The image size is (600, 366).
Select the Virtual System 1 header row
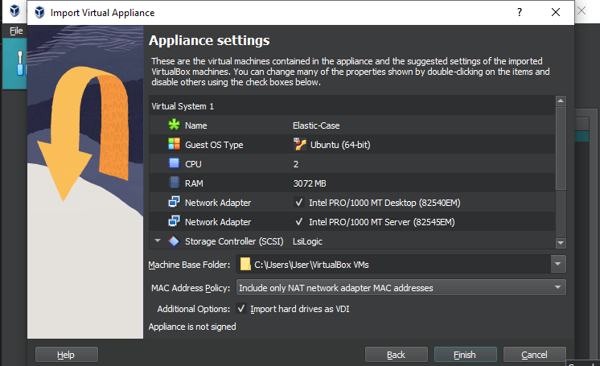coord(352,106)
